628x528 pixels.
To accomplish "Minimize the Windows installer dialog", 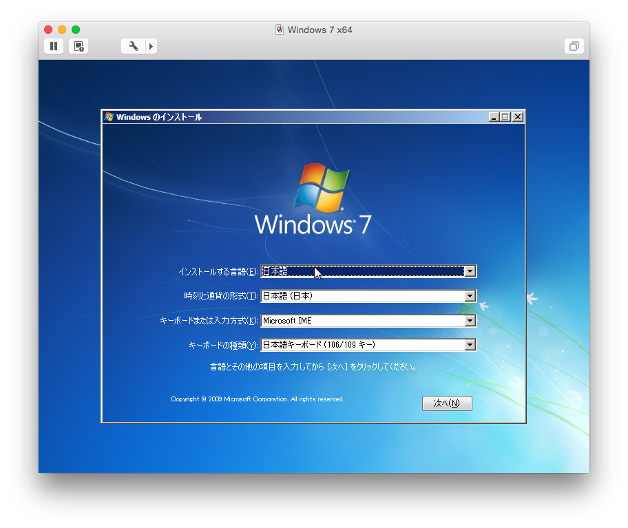I will coord(494,117).
